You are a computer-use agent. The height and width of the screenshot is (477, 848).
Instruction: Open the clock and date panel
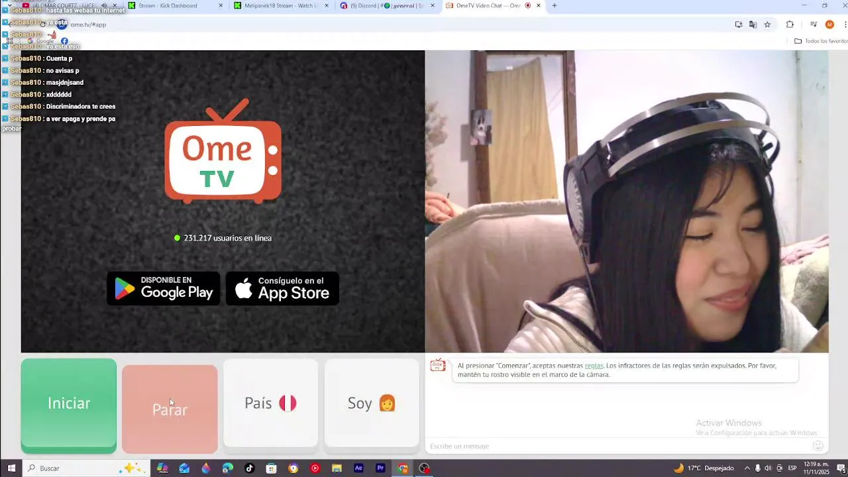click(816, 468)
